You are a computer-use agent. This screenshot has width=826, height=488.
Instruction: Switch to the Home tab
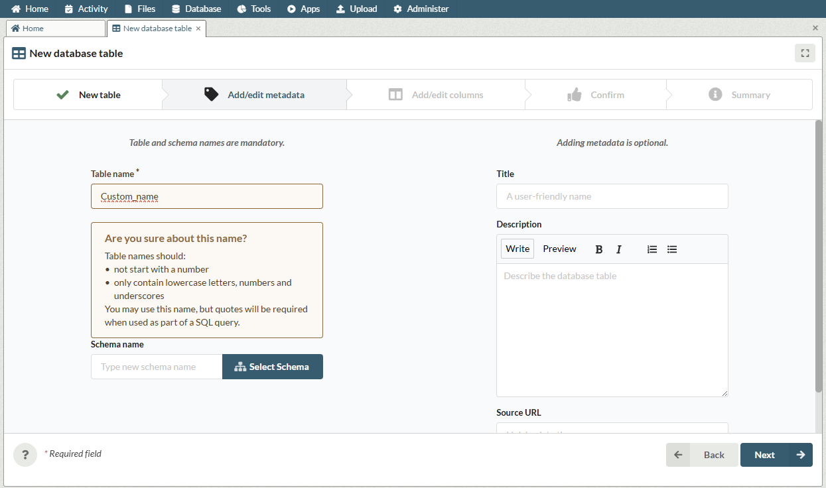[x=55, y=29]
